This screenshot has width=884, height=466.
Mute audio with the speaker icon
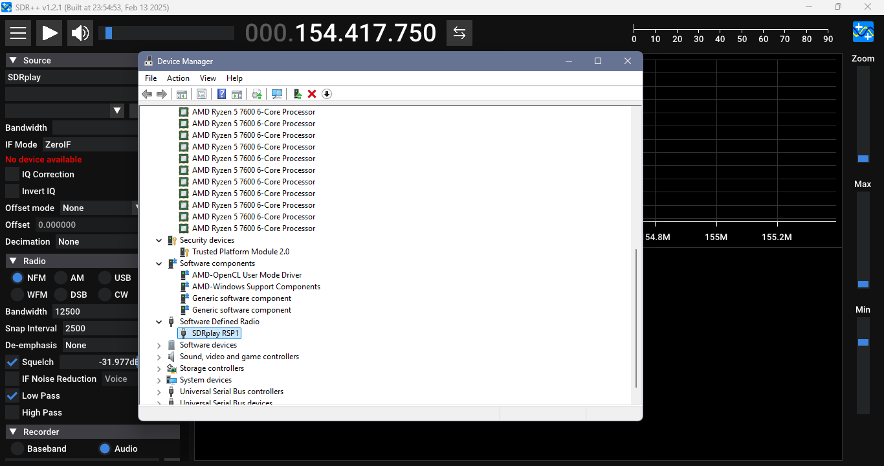click(x=80, y=33)
